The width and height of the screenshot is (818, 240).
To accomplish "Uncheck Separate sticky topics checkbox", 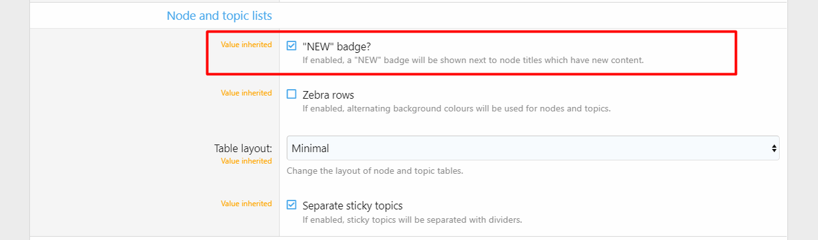I will point(291,205).
